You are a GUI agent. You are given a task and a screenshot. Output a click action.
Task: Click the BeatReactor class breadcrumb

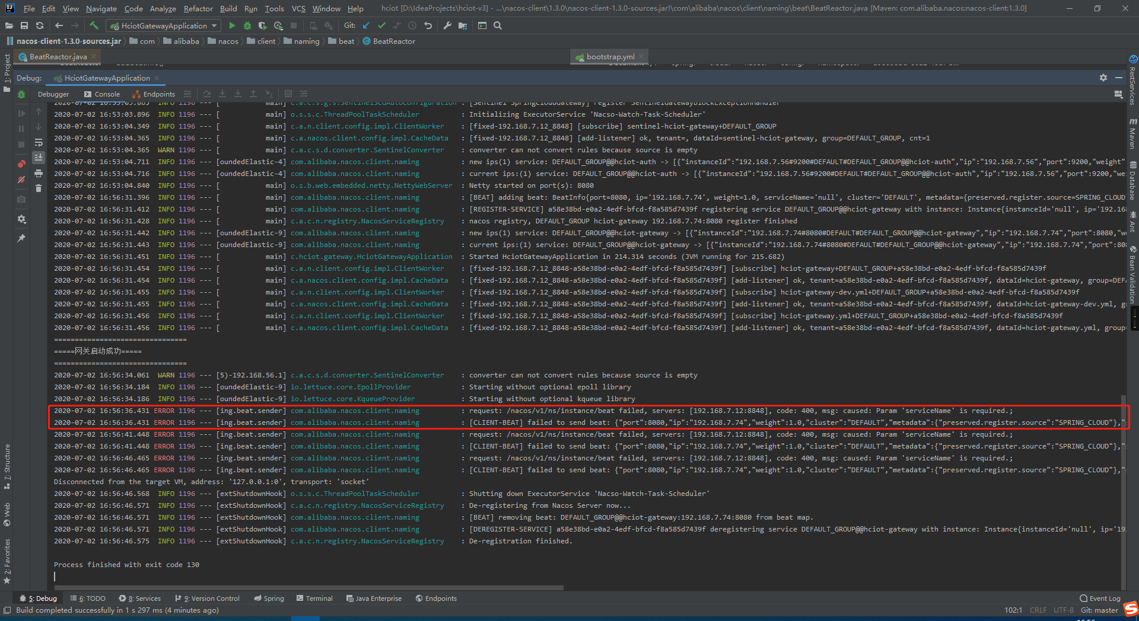coord(389,41)
